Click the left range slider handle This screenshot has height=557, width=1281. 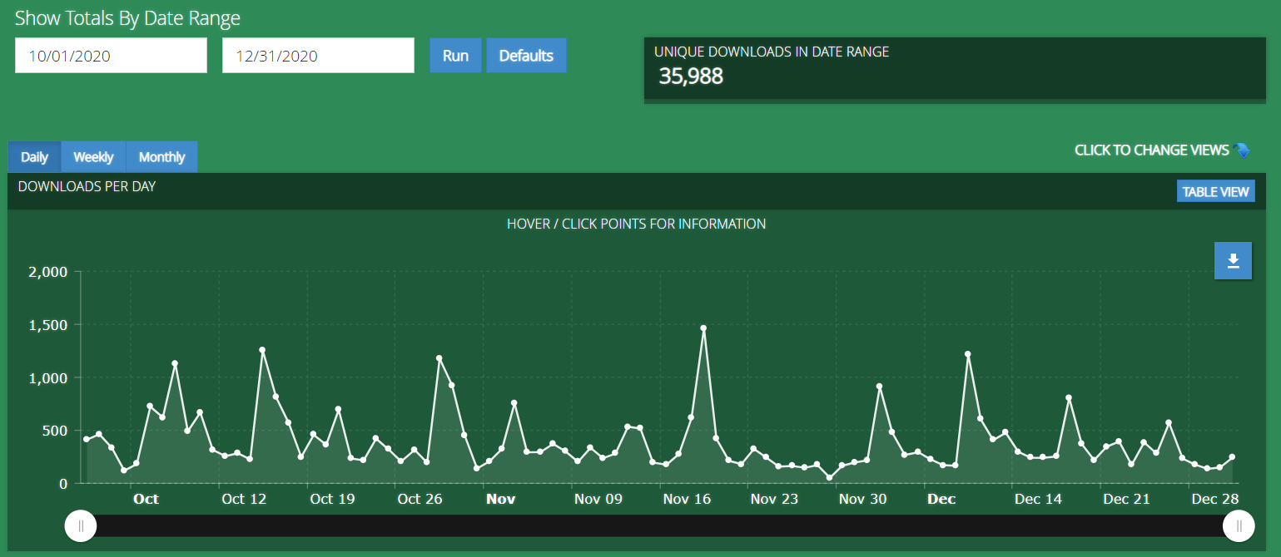81,525
